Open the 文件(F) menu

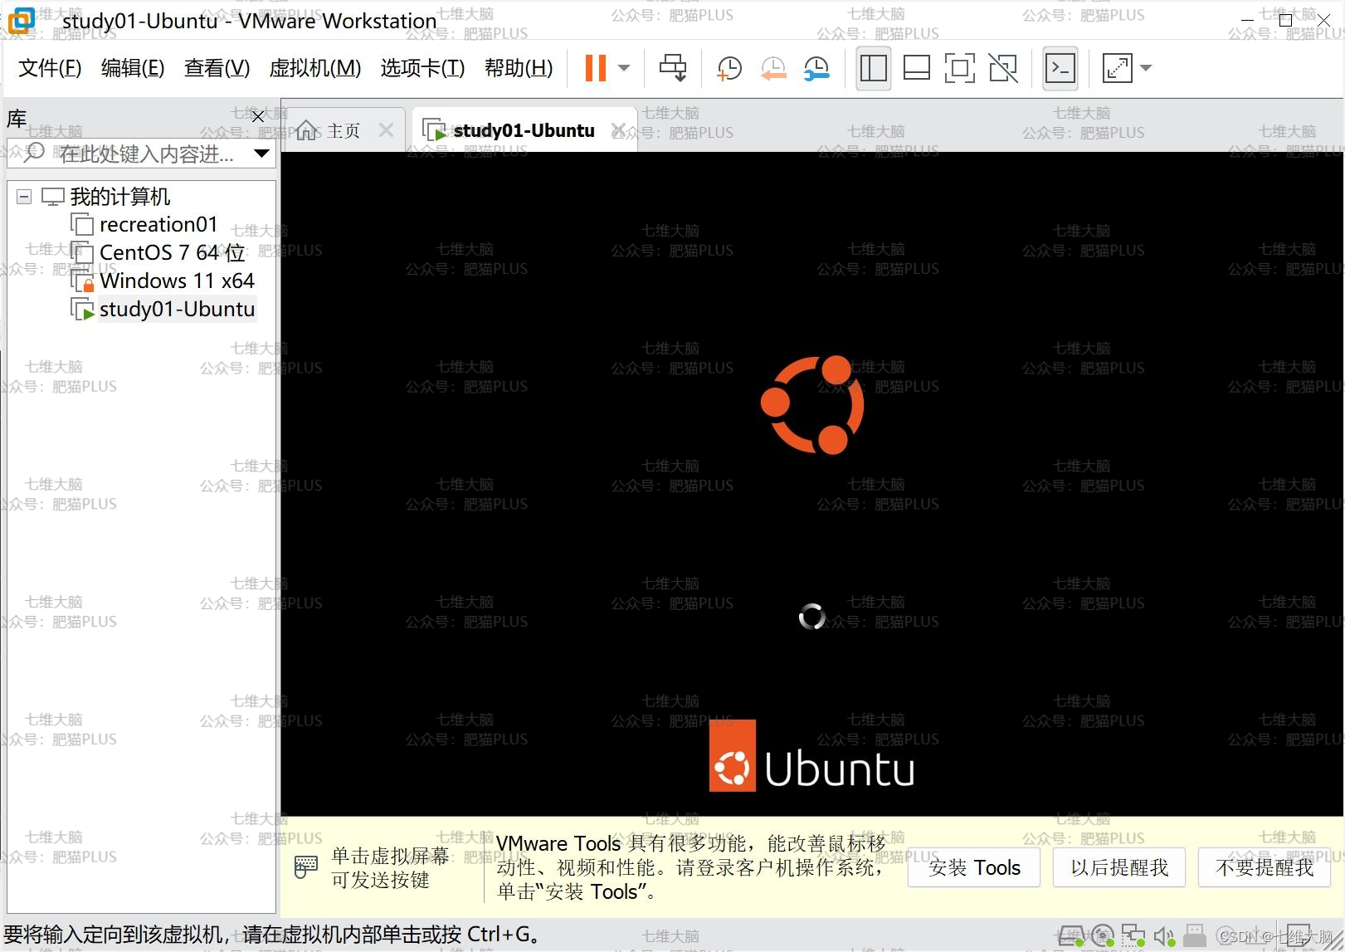pyautogui.click(x=50, y=68)
